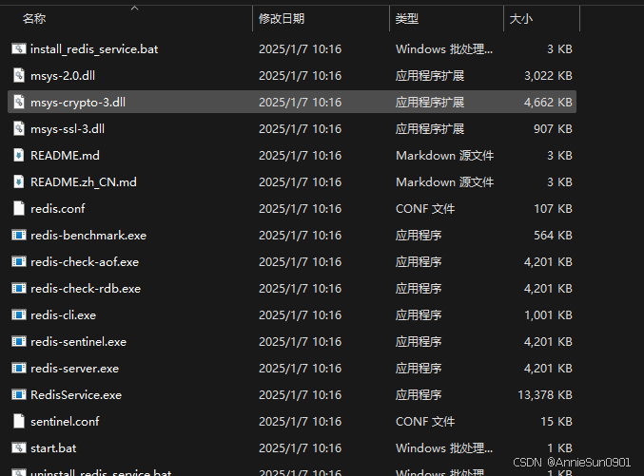
Task: Toggle sort direction arrow above 名称
Action: click(x=135, y=9)
